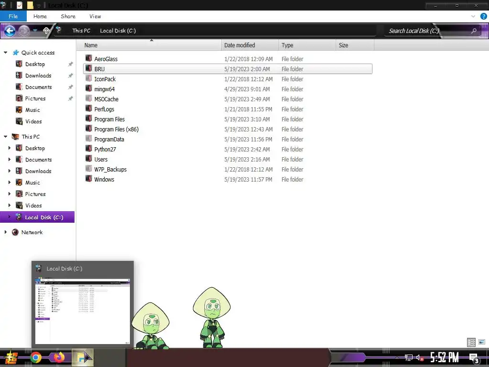Select the MSOCache folder icon

coord(88,98)
